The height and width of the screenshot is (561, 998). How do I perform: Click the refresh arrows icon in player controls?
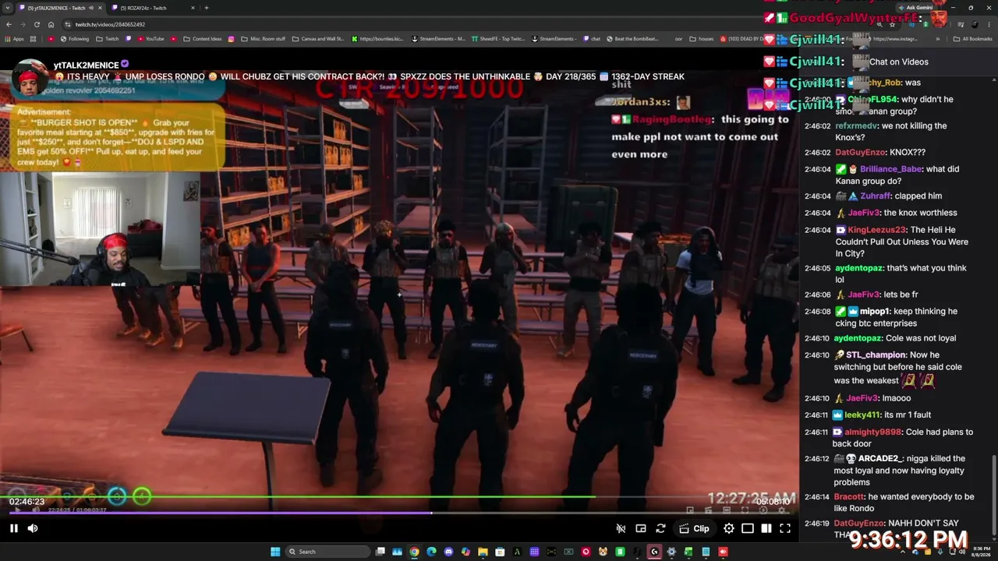pos(660,528)
